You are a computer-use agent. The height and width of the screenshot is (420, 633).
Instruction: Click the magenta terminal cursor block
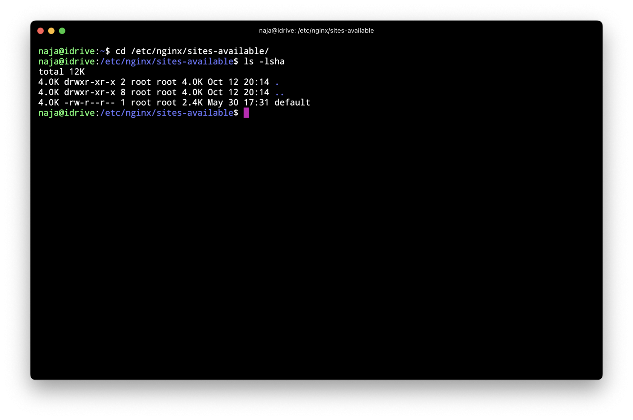click(x=246, y=113)
